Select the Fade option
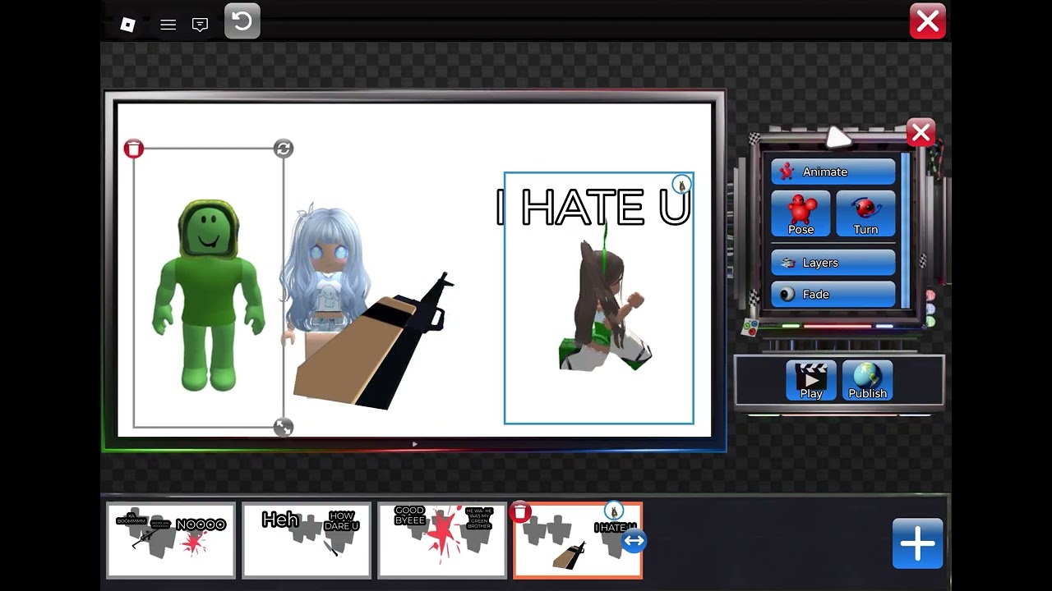 pyautogui.click(x=833, y=294)
